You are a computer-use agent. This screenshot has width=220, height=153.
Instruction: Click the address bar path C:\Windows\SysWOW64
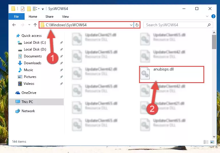tap(66, 25)
